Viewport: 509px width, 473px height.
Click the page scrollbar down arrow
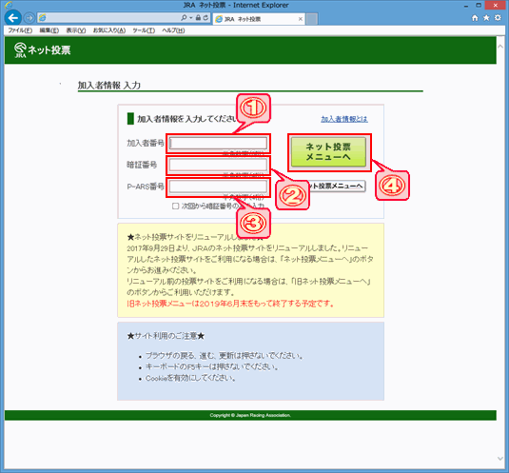coord(500,459)
